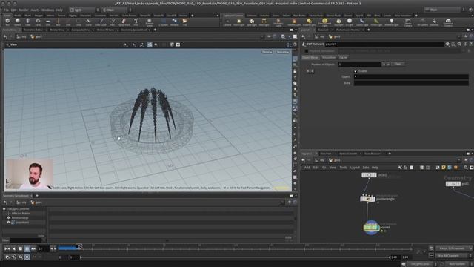Open the Auto Update mode dropdown

(x=458, y=264)
